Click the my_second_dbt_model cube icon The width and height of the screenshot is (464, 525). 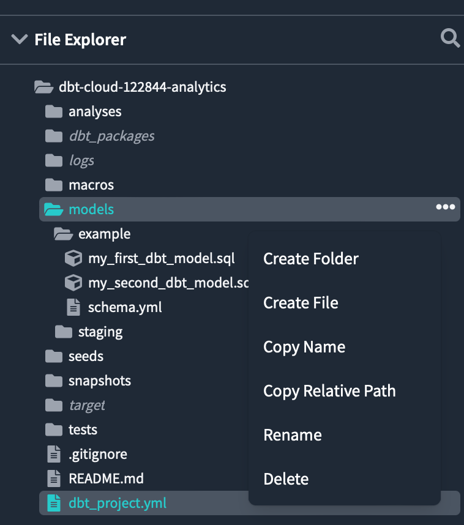point(73,283)
